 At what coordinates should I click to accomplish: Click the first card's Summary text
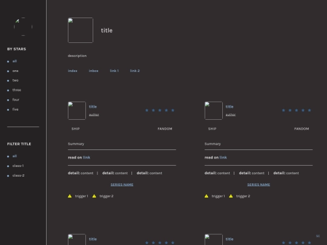(76, 144)
